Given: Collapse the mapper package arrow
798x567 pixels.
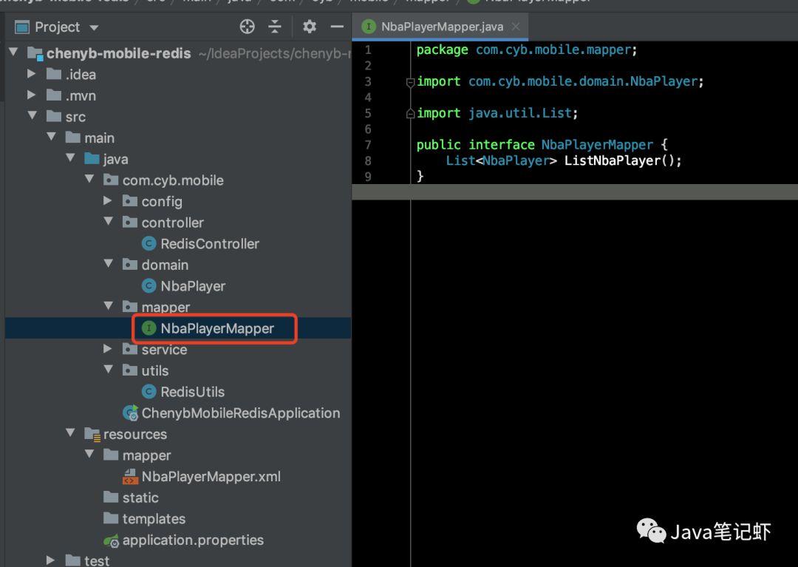Looking at the screenshot, I should pyautogui.click(x=109, y=306).
